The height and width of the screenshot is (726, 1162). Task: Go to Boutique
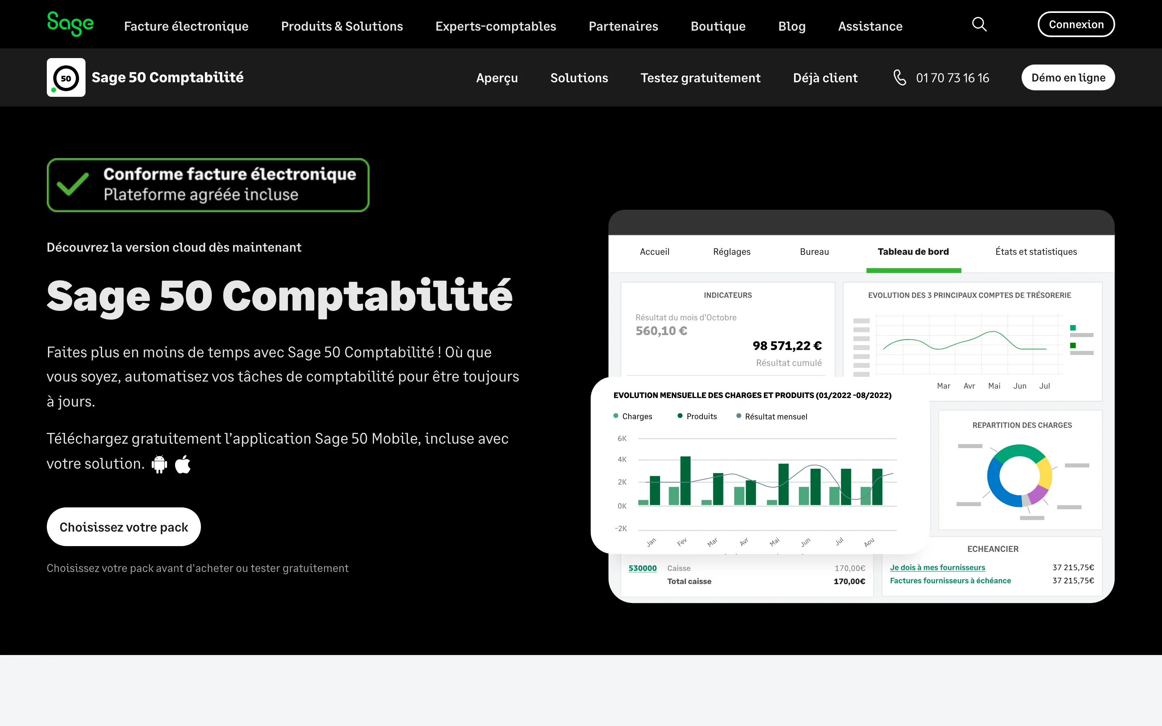(x=718, y=26)
